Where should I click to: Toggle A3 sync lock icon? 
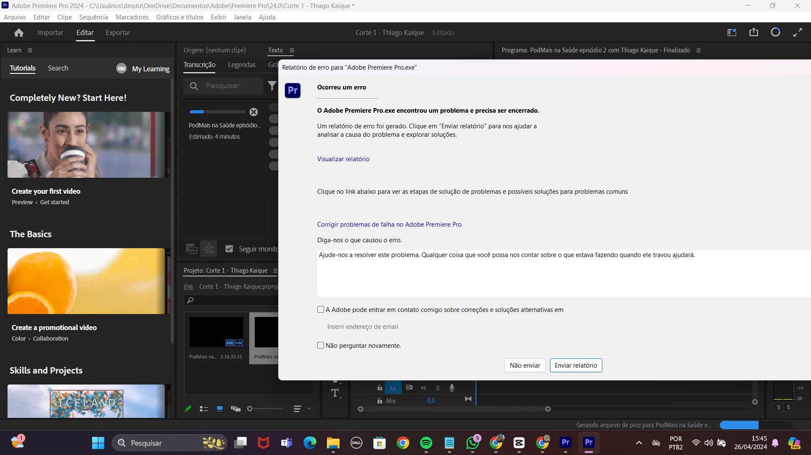(x=409, y=387)
